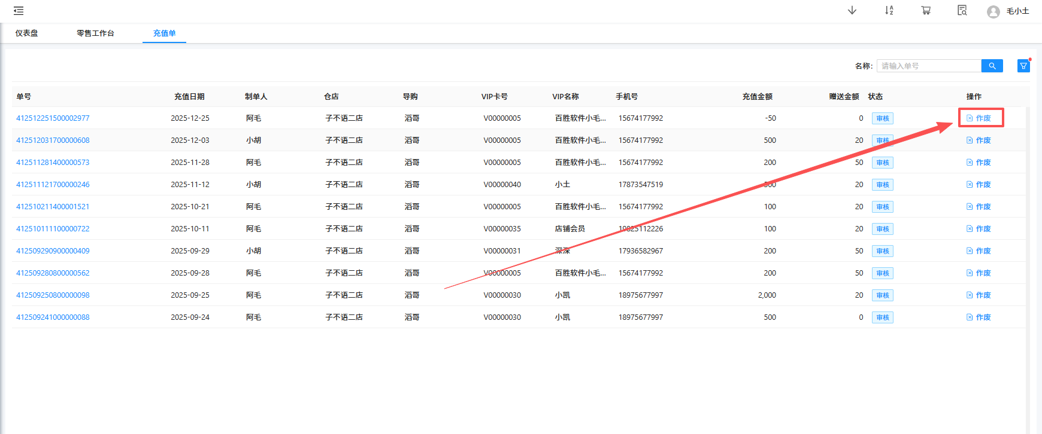Open the shopping cart icon
This screenshot has height=434, width=1042.
click(x=926, y=11)
